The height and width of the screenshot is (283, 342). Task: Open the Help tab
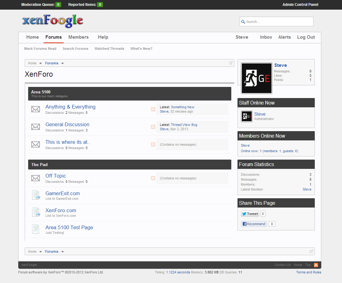click(103, 37)
